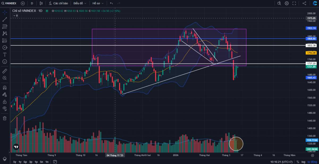Click the 1721.89 current price label
The height and width of the screenshot is (164, 319).
pos(311,67)
